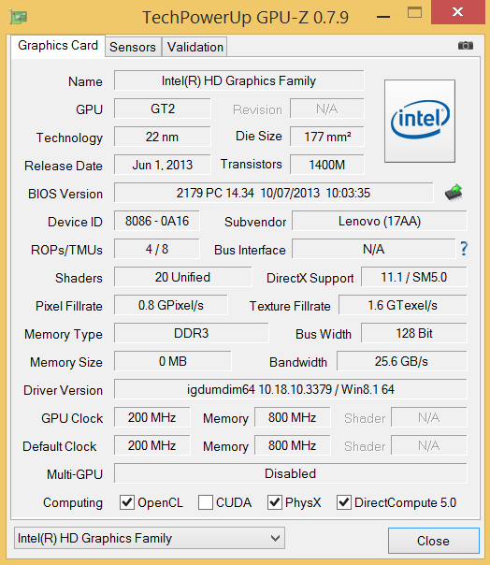Click the Driver Version field
The height and width of the screenshot is (565, 490).
[291, 389]
